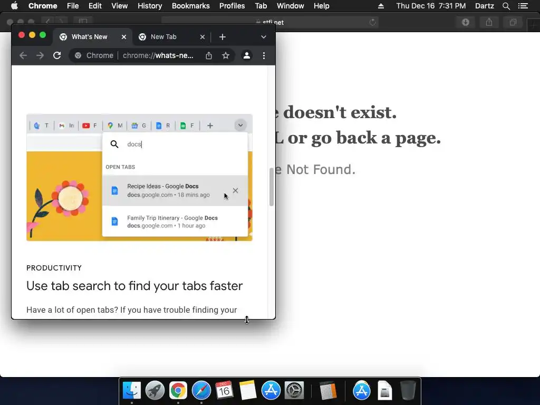Open the Chrome profile avatar button
540x405 pixels.
[x=247, y=55]
